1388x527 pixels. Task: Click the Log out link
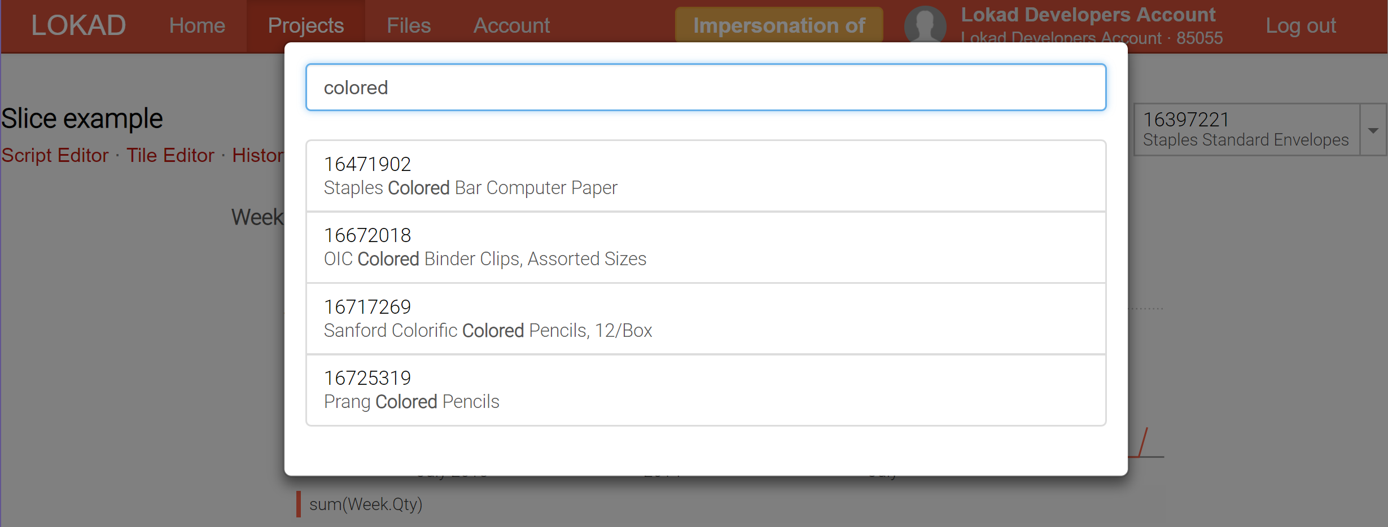point(1301,25)
